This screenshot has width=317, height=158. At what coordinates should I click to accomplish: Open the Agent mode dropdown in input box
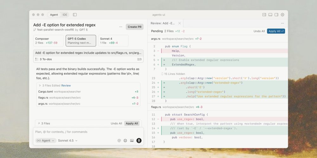tap(46, 141)
